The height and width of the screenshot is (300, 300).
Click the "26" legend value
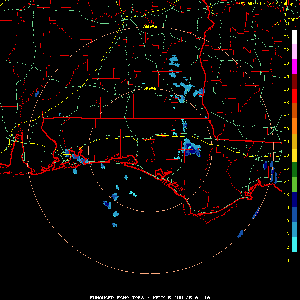pyautogui.click(x=286, y=168)
